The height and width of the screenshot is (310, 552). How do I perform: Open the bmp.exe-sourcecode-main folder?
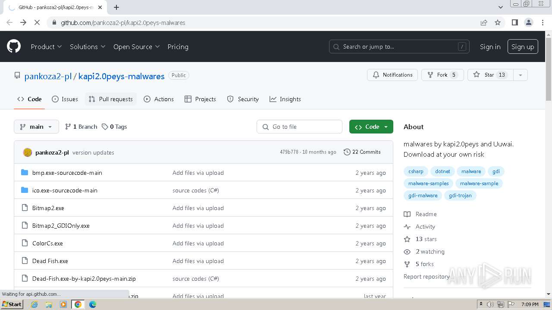(x=67, y=173)
